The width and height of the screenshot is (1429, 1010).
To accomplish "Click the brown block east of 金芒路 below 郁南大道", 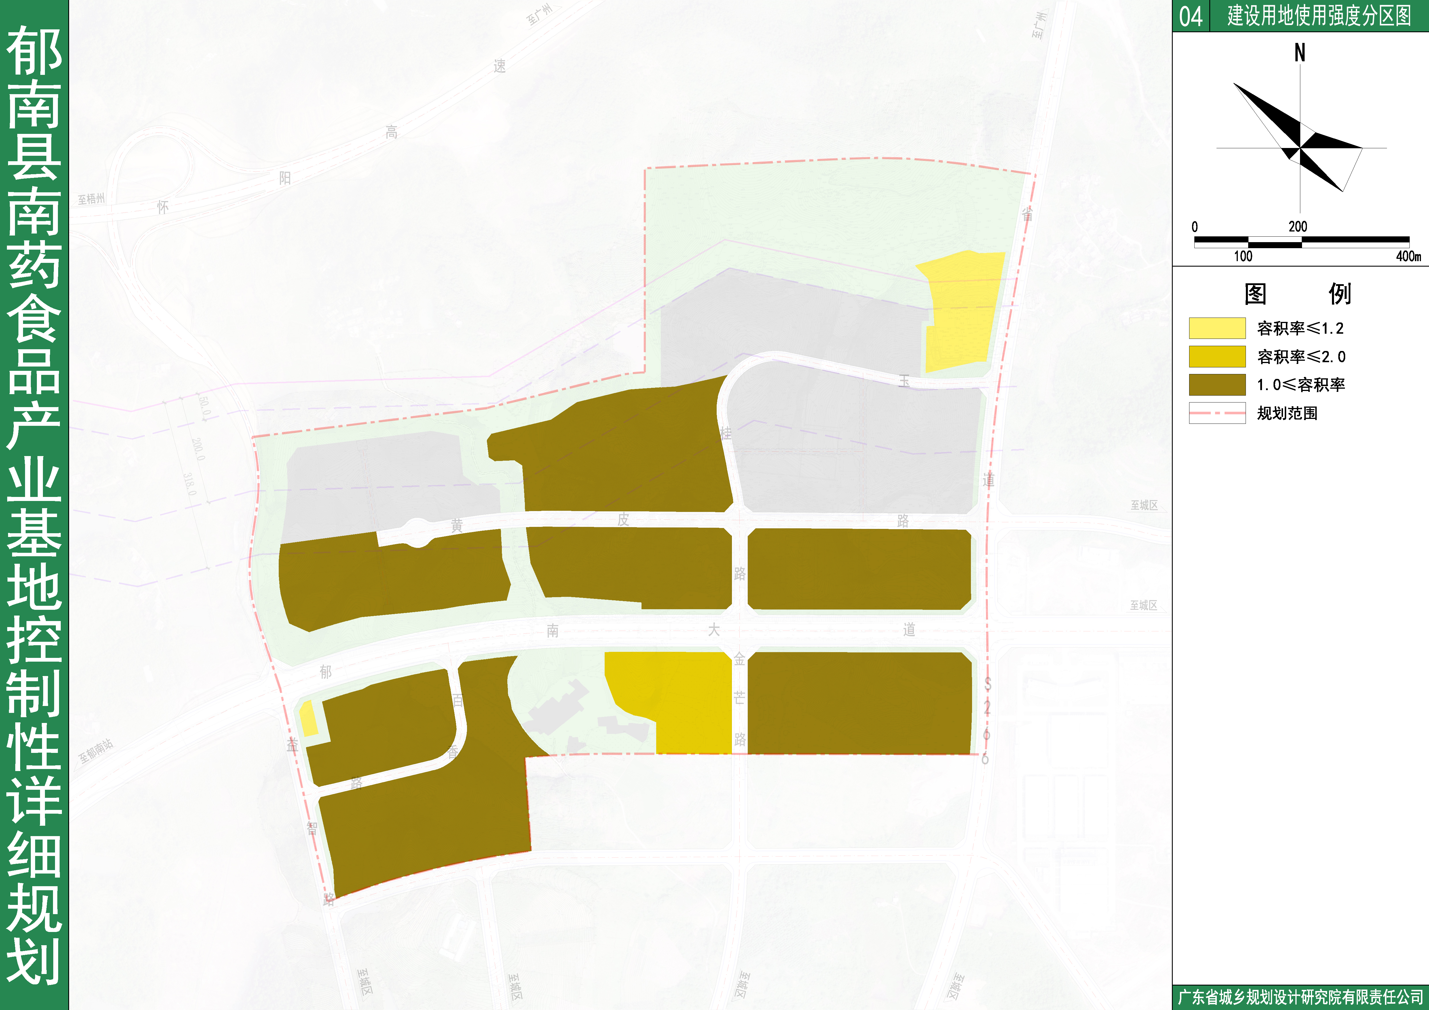I will (x=859, y=703).
